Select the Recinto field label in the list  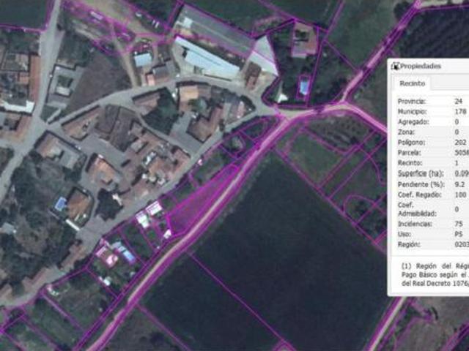(x=410, y=163)
